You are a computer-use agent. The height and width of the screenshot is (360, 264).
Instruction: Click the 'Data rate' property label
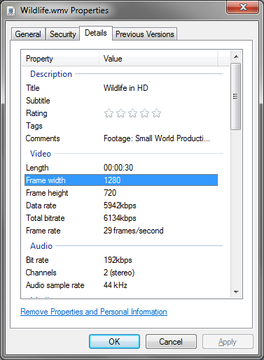tap(41, 206)
